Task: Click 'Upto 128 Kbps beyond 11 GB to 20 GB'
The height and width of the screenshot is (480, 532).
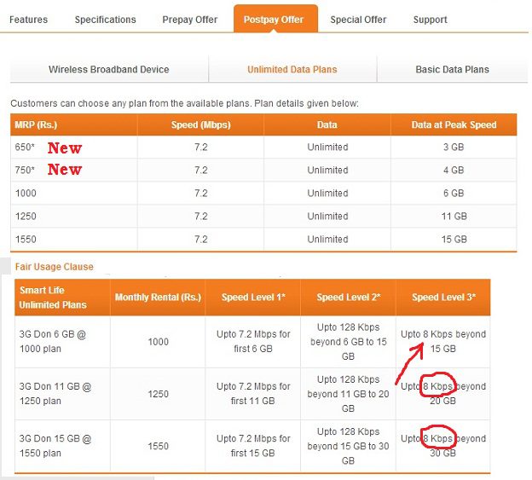Action: [348, 394]
